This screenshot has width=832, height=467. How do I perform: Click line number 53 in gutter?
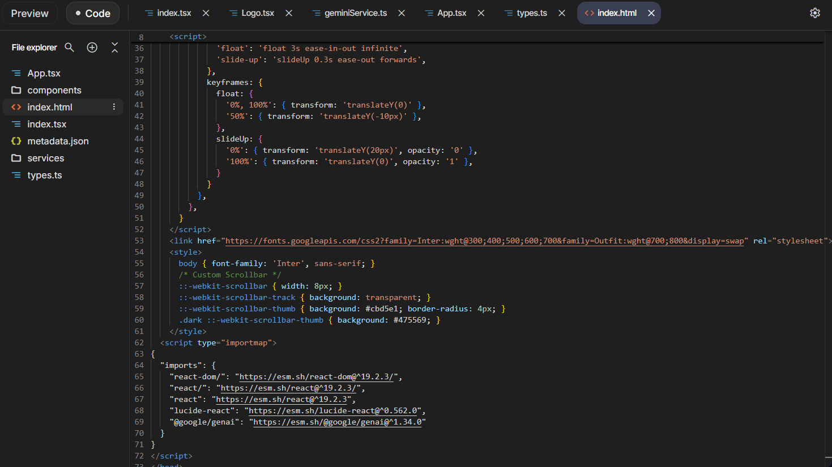coord(139,241)
